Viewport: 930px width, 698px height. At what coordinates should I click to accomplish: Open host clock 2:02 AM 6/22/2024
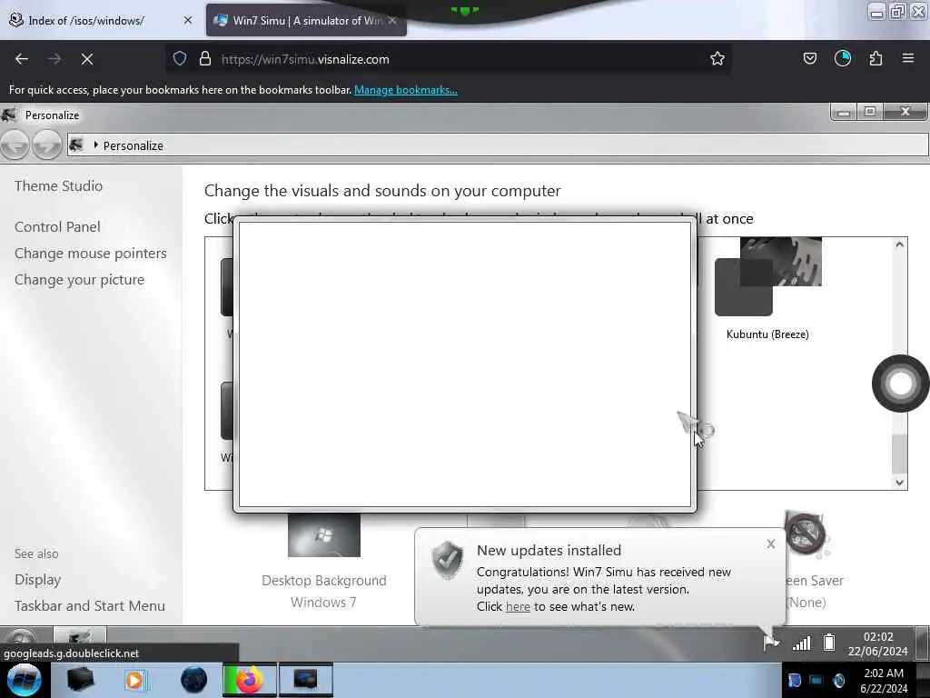(884, 680)
